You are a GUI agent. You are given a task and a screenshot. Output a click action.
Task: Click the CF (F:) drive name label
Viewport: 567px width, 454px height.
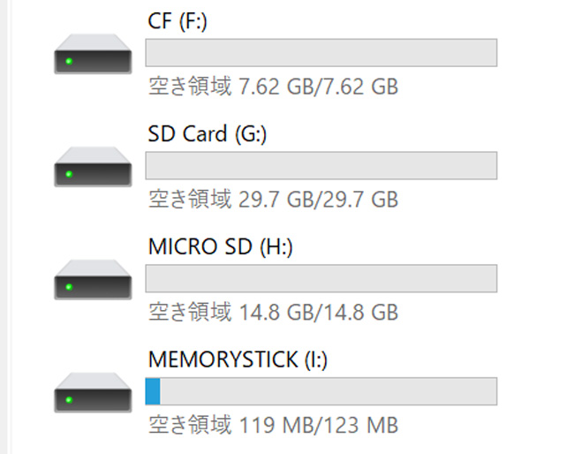tap(177, 22)
